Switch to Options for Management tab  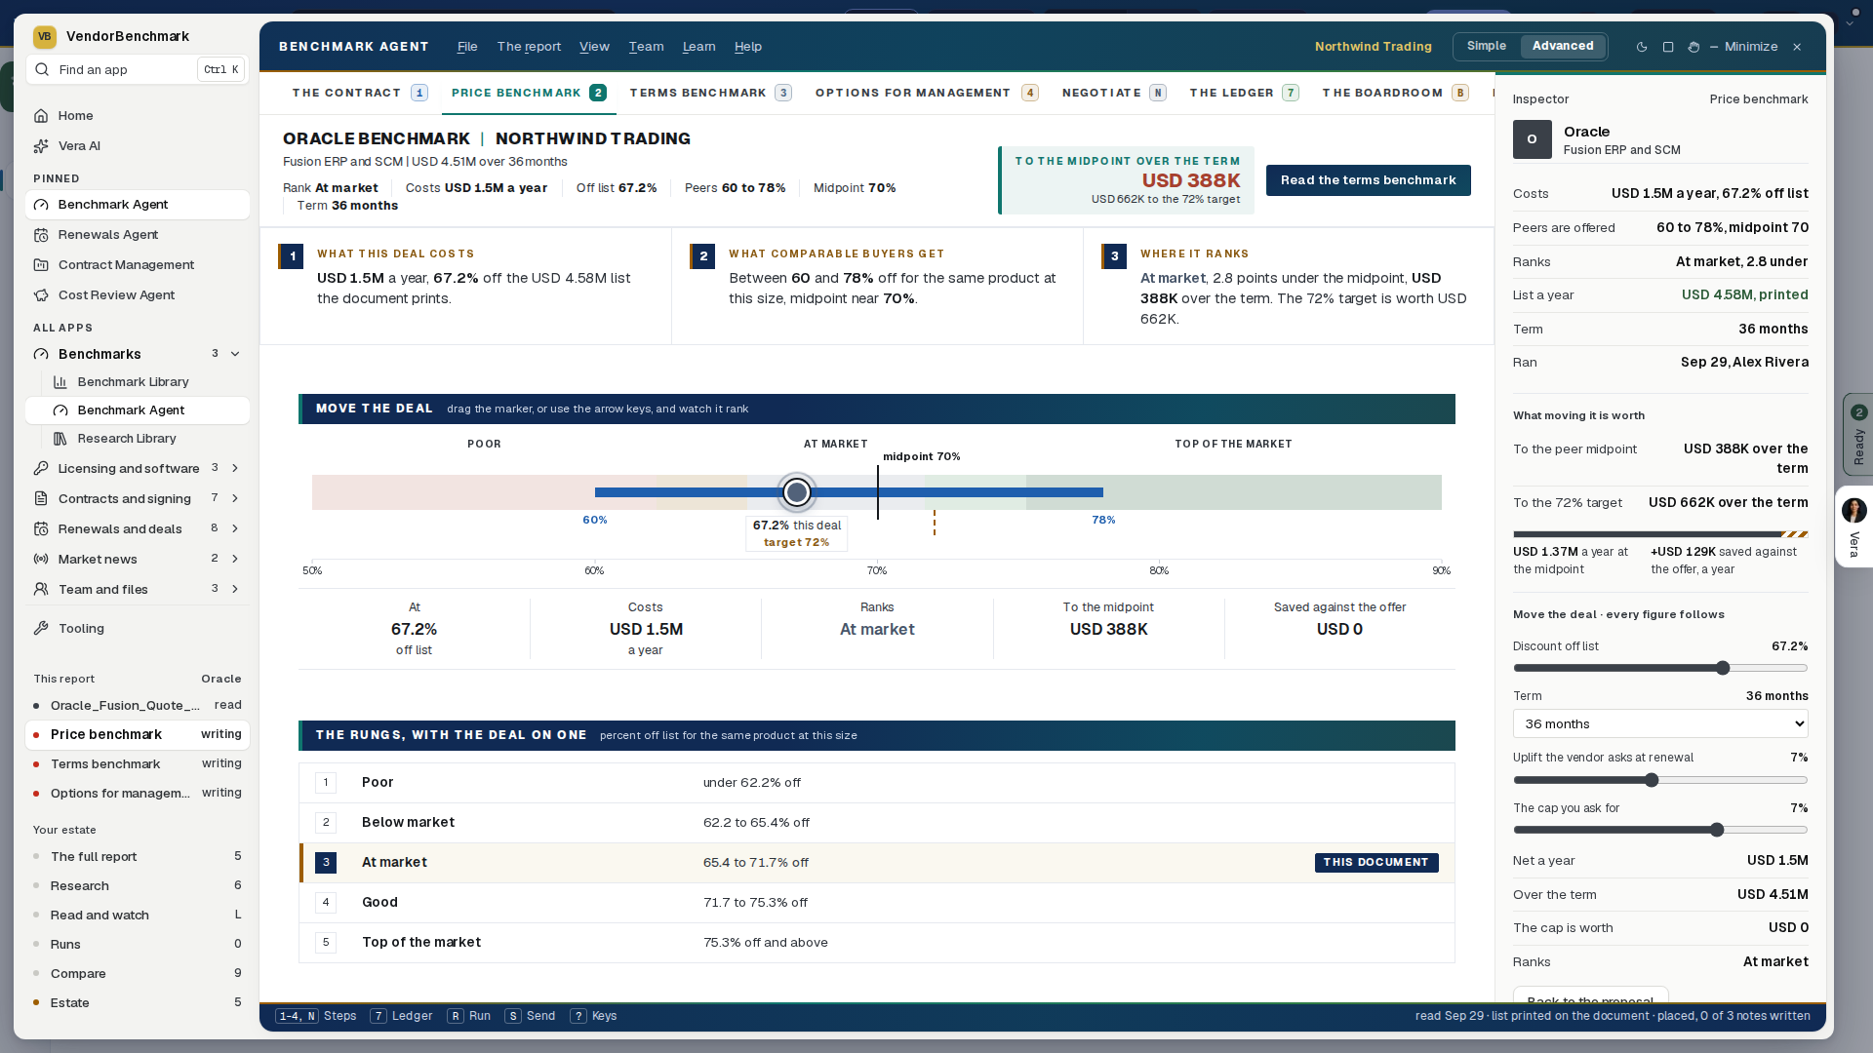point(927,93)
